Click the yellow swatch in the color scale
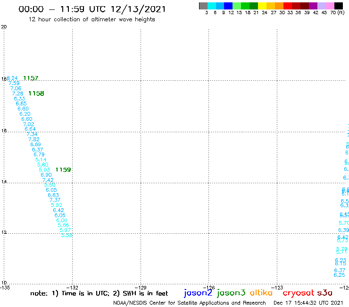Viewport: 349px width, 307px height. 262,6
